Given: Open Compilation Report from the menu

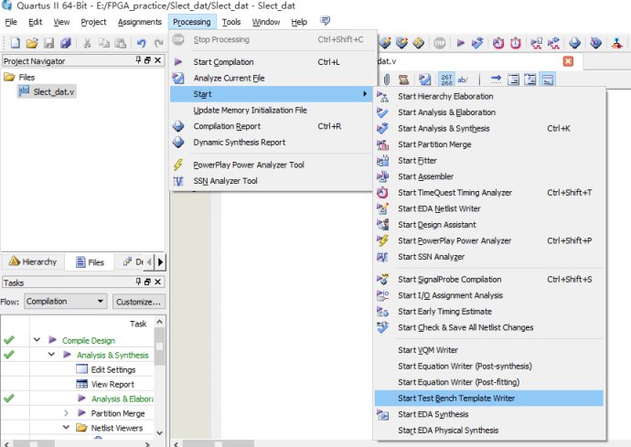Looking at the screenshot, I should tap(272, 126).
